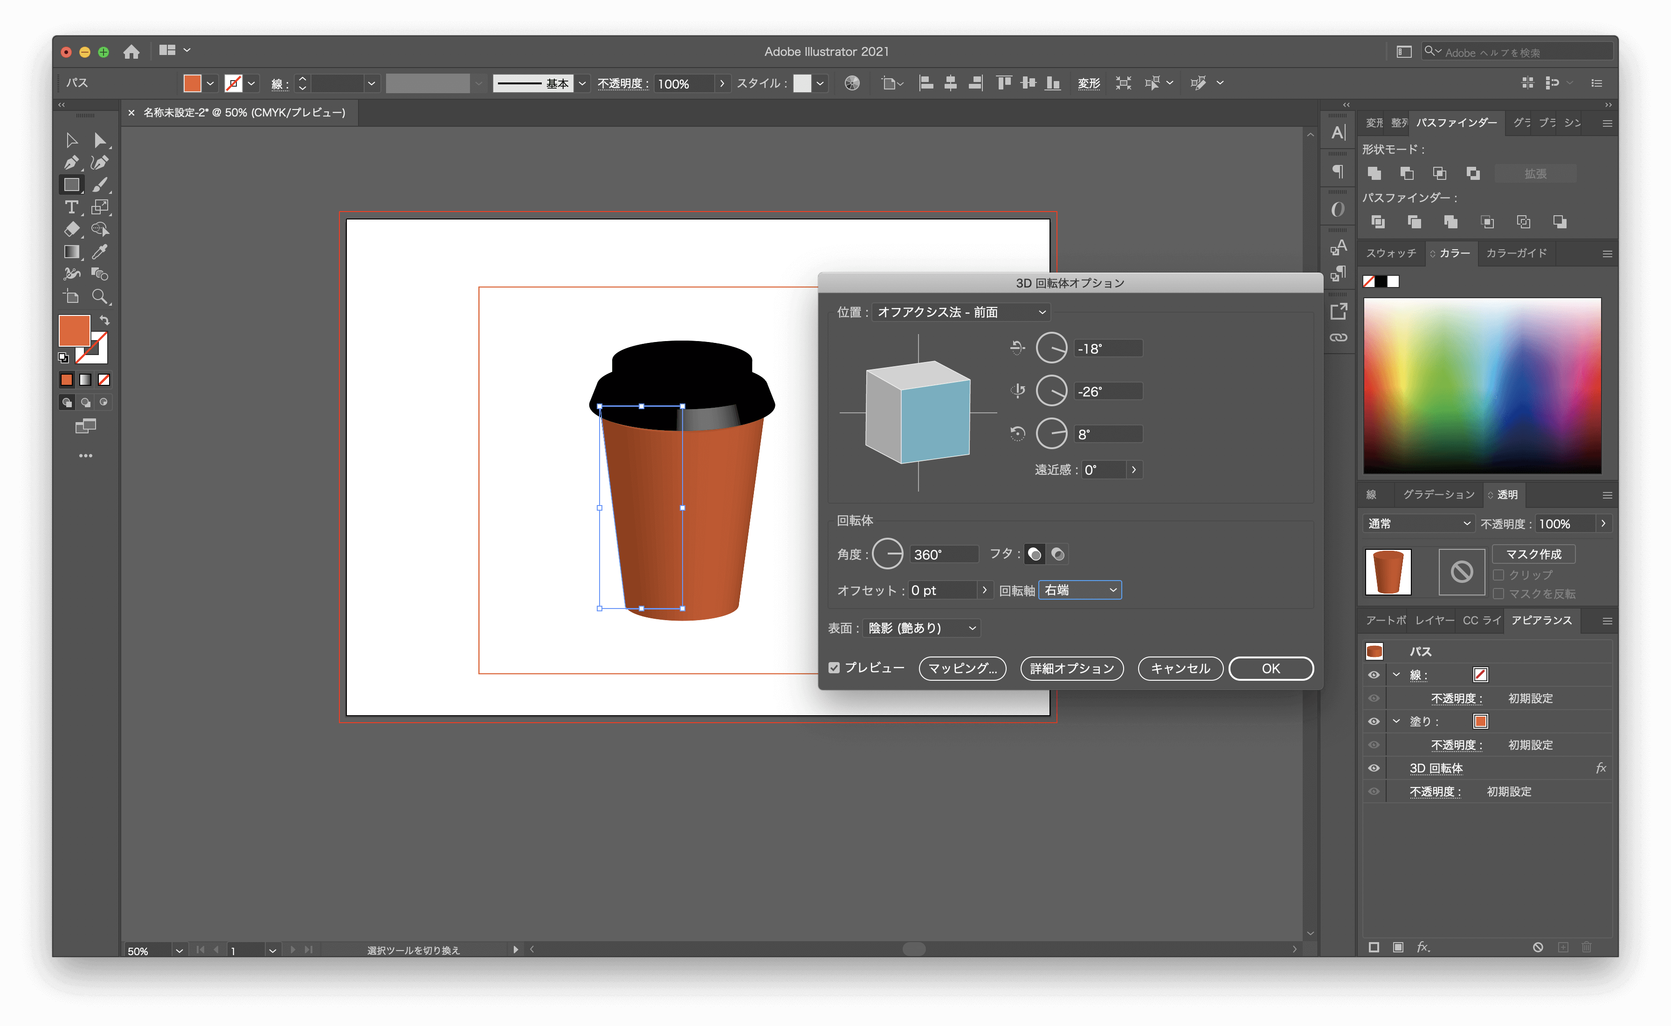
Task: Swap fill and stroke arrow icon
Action: (104, 320)
